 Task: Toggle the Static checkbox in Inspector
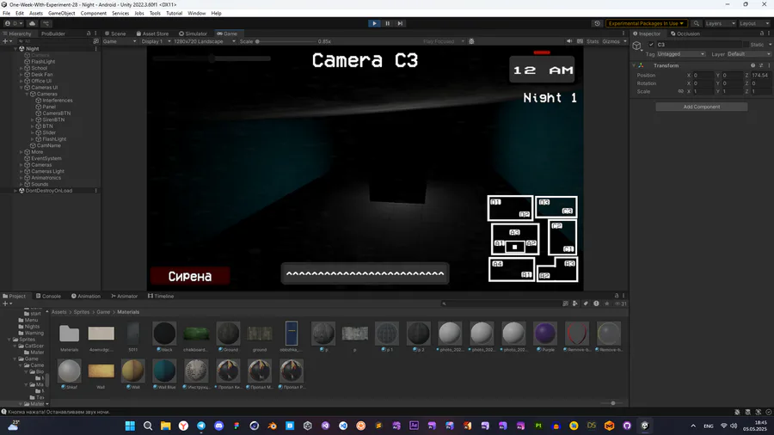coord(745,45)
